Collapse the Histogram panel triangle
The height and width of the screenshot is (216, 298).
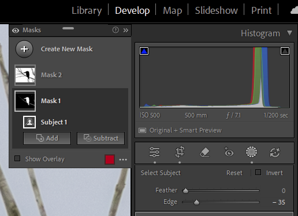[x=289, y=33]
